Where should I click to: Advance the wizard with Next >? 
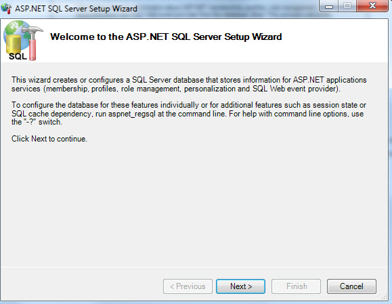coord(240,286)
